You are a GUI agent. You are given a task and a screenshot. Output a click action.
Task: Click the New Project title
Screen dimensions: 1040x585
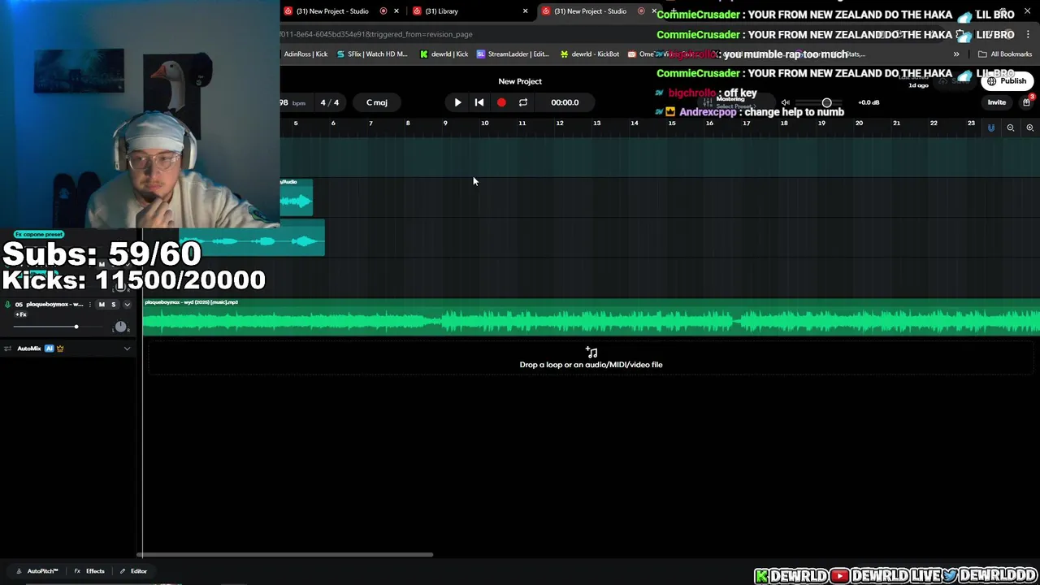pos(520,81)
